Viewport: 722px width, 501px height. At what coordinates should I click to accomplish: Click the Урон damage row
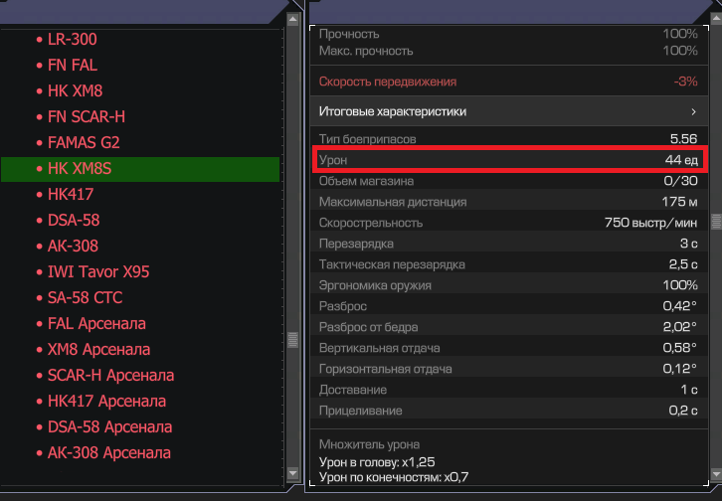click(509, 160)
